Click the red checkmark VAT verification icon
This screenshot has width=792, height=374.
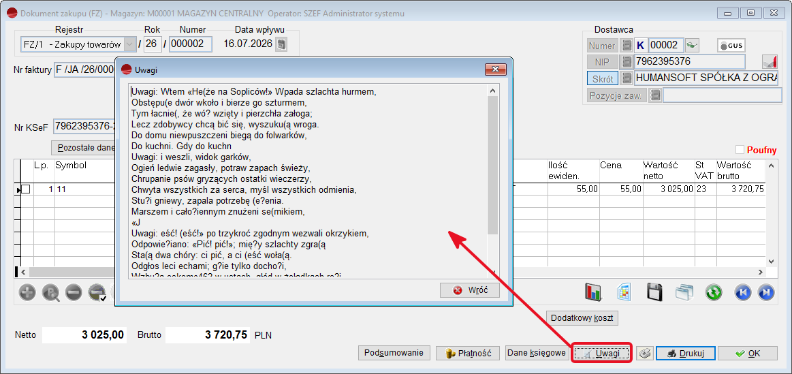point(770,62)
